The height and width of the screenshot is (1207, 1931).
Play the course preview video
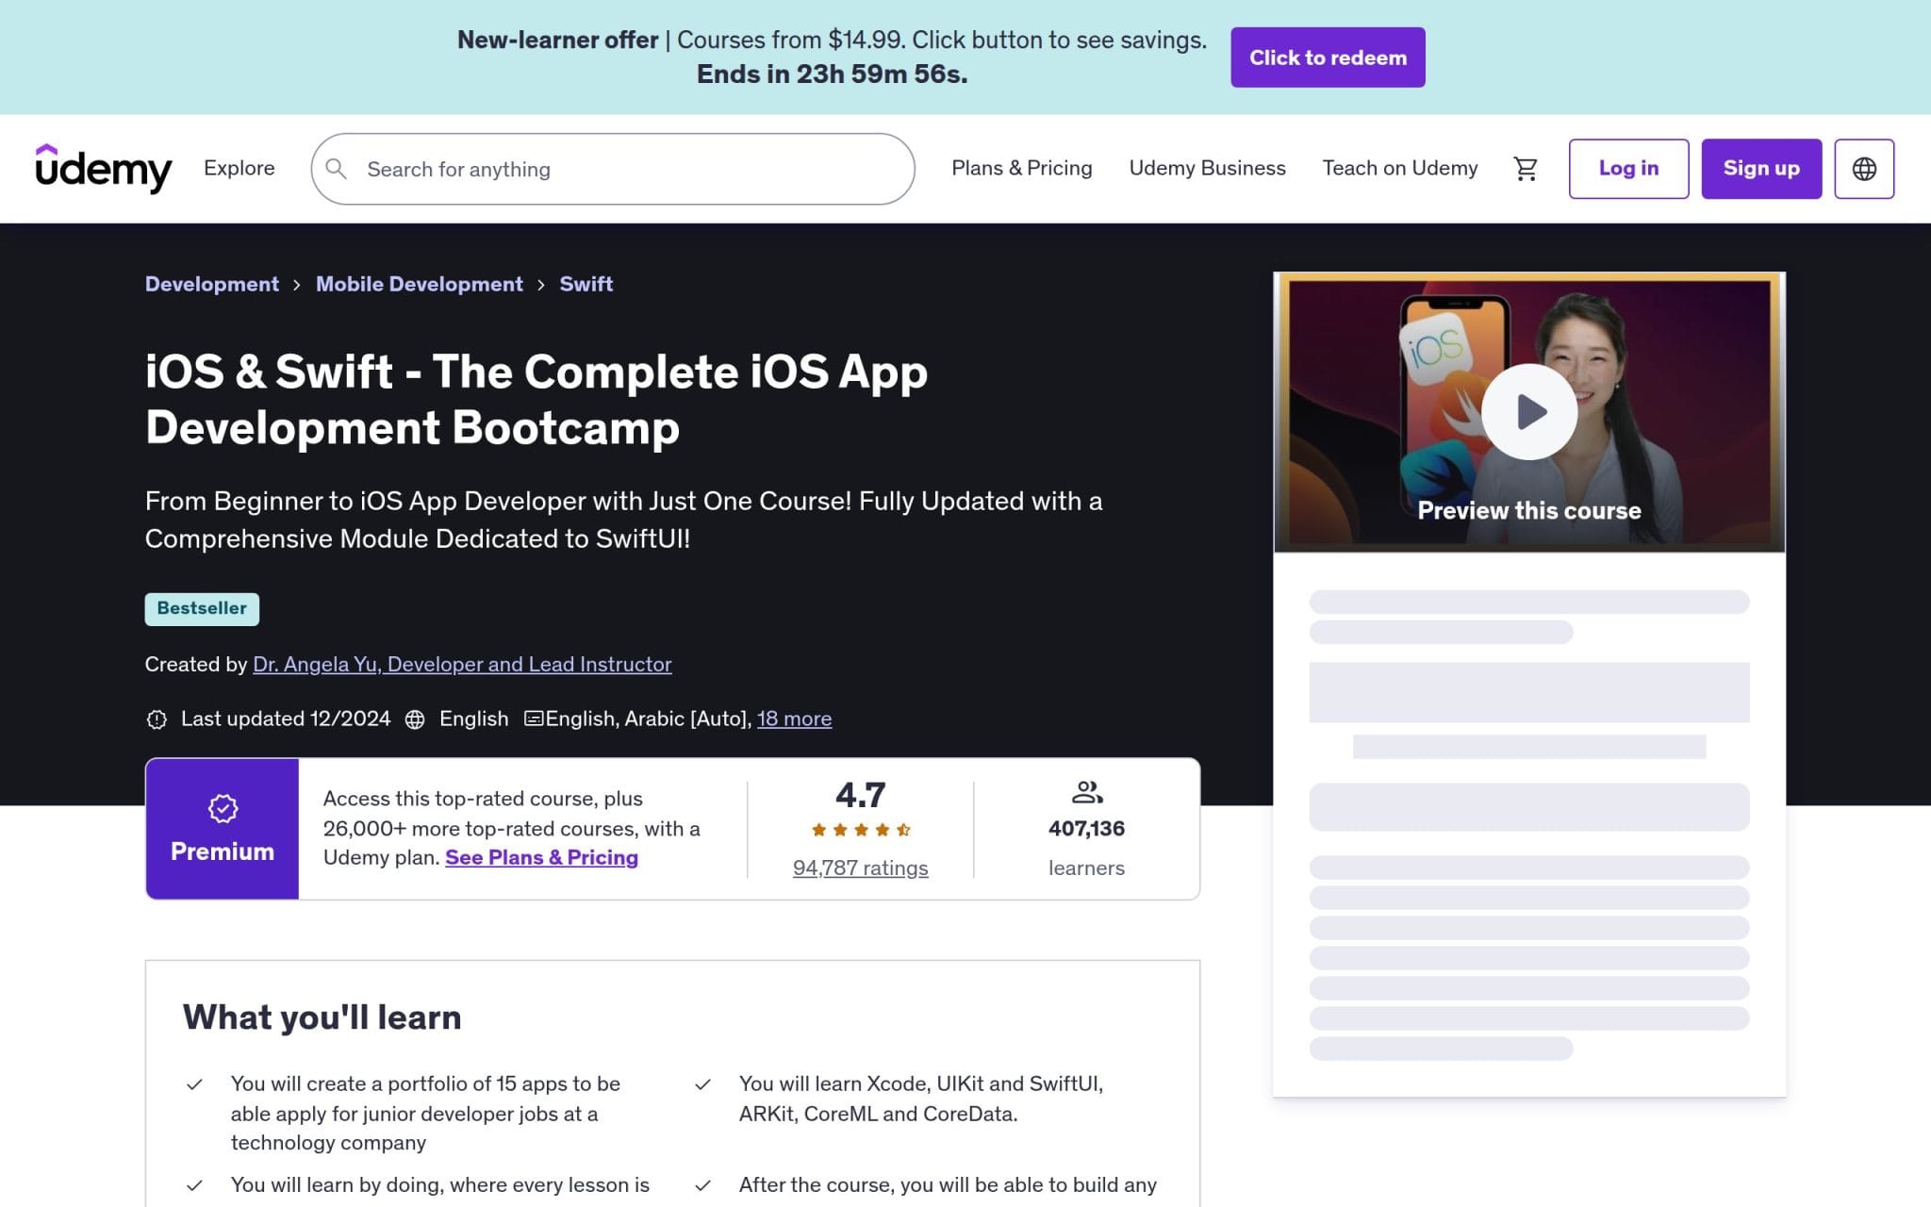pyautogui.click(x=1528, y=412)
